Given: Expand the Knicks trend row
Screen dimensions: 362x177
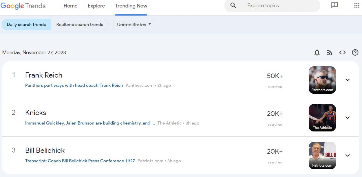Looking at the screenshot, I should click(348, 118).
